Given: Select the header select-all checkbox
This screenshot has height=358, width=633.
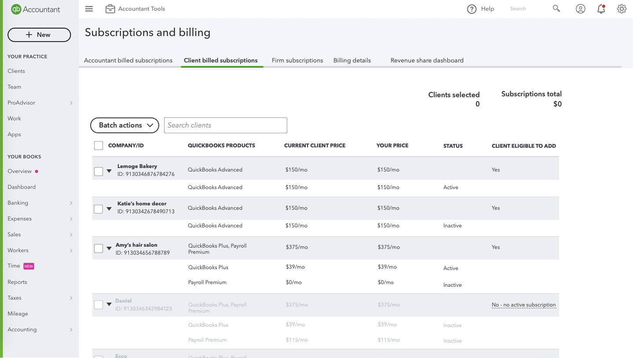Looking at the screenshot, I should pos(99,146).
